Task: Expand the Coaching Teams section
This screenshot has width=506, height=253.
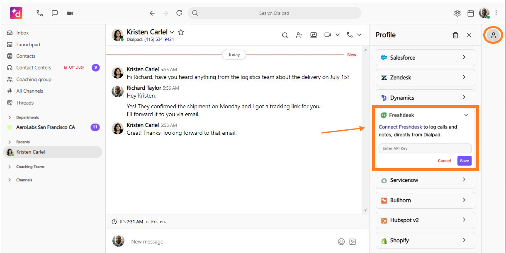Action: click(10, 167)
